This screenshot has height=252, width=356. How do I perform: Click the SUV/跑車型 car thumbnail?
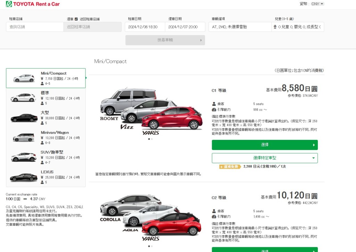pos(24,157)
